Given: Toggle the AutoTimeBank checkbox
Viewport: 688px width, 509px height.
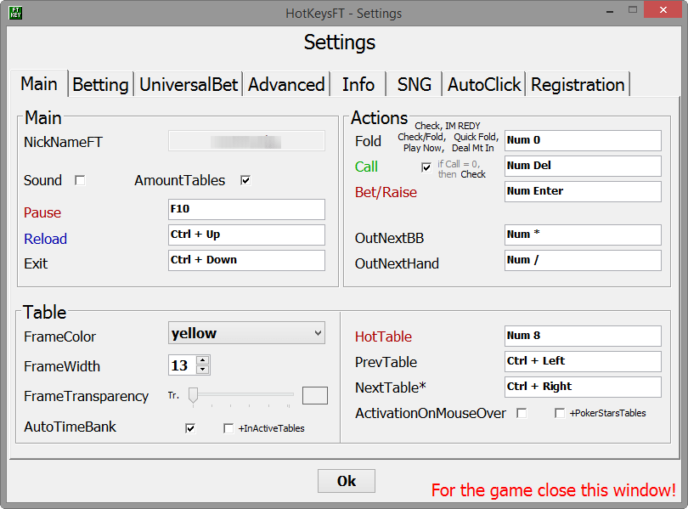Looking at the screenshot, I should (x=190, y=428).
